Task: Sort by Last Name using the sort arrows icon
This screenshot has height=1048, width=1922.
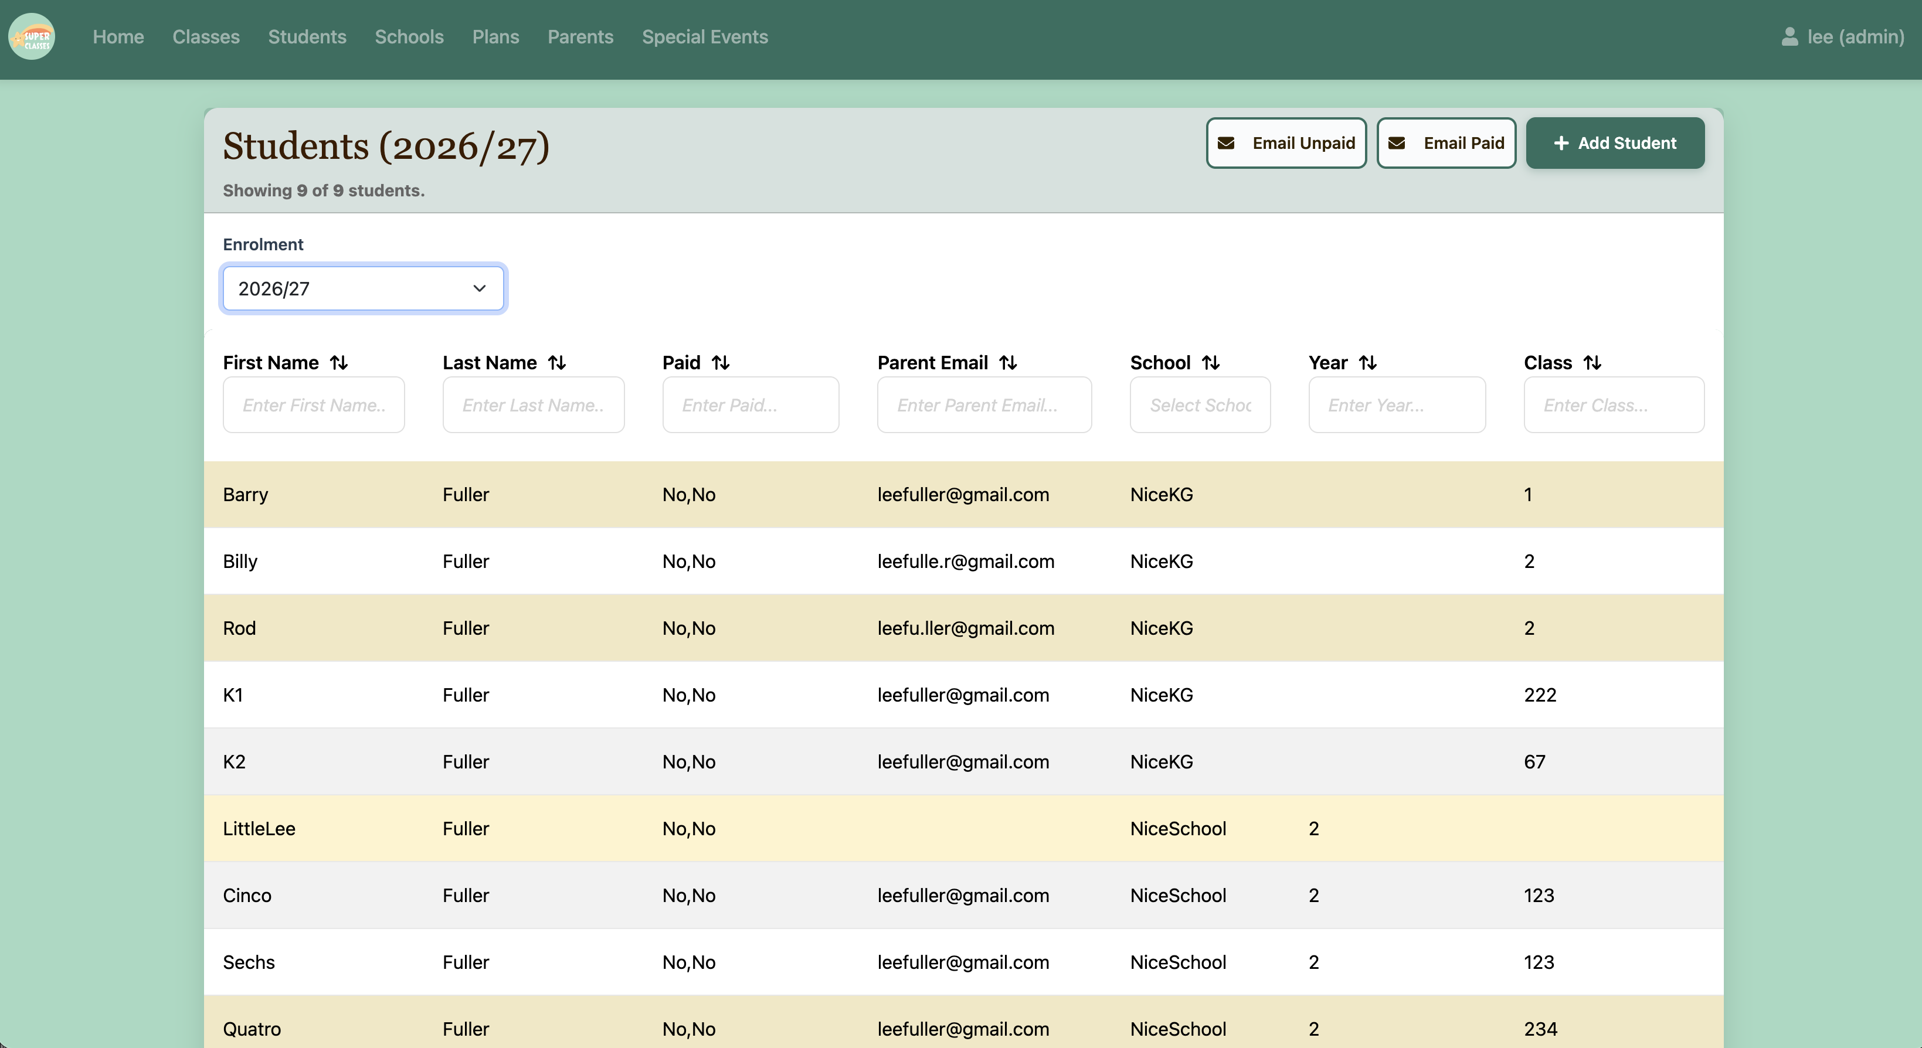Action: pyautogui.click(x=558, y=362)
